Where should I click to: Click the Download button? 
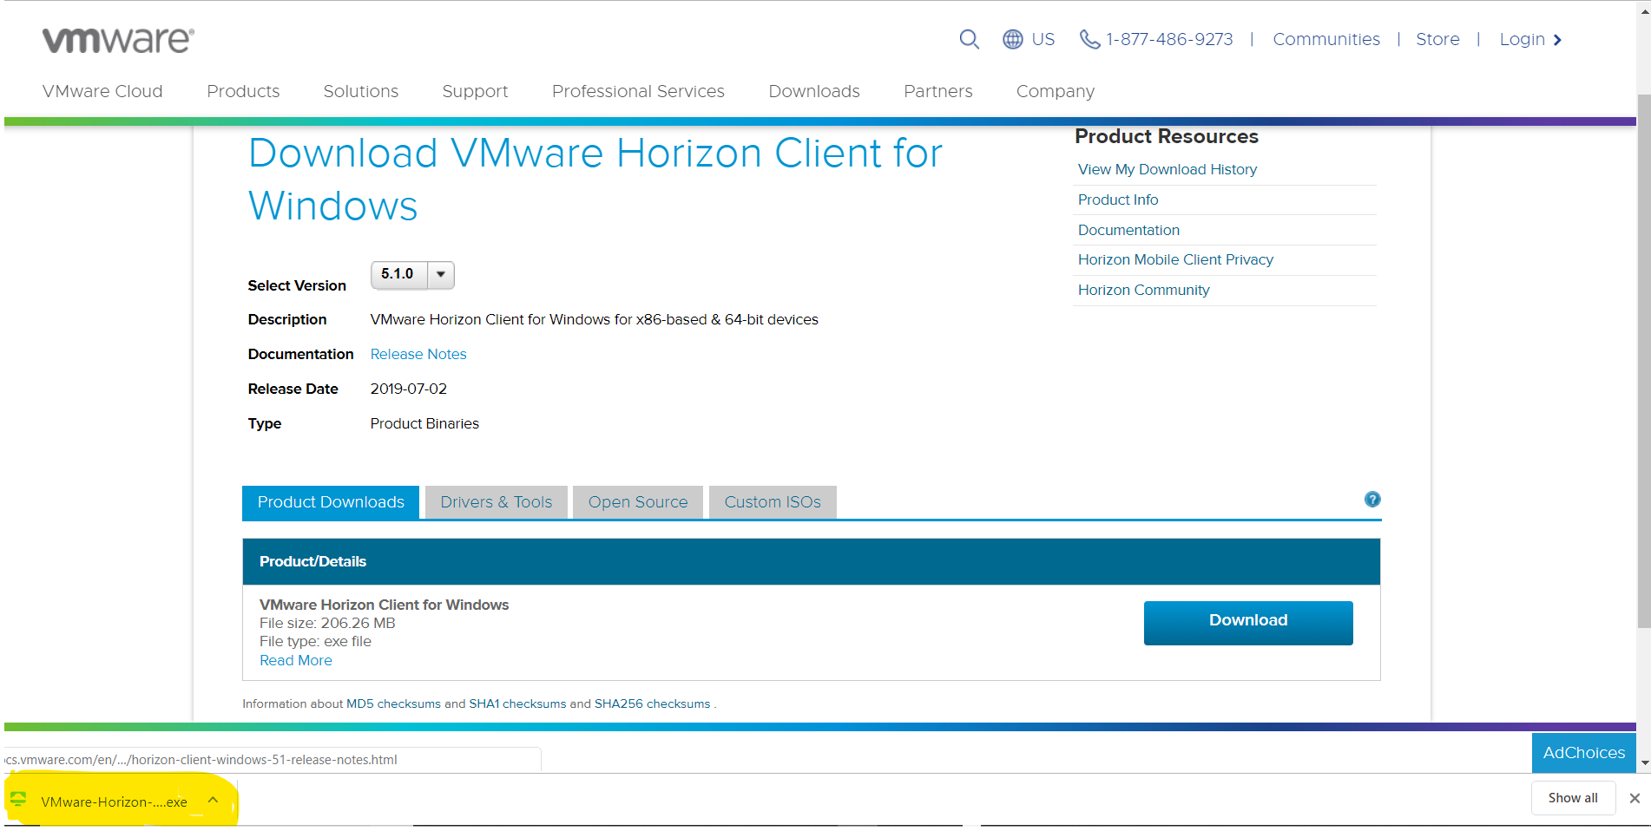tap(1247, 622)
